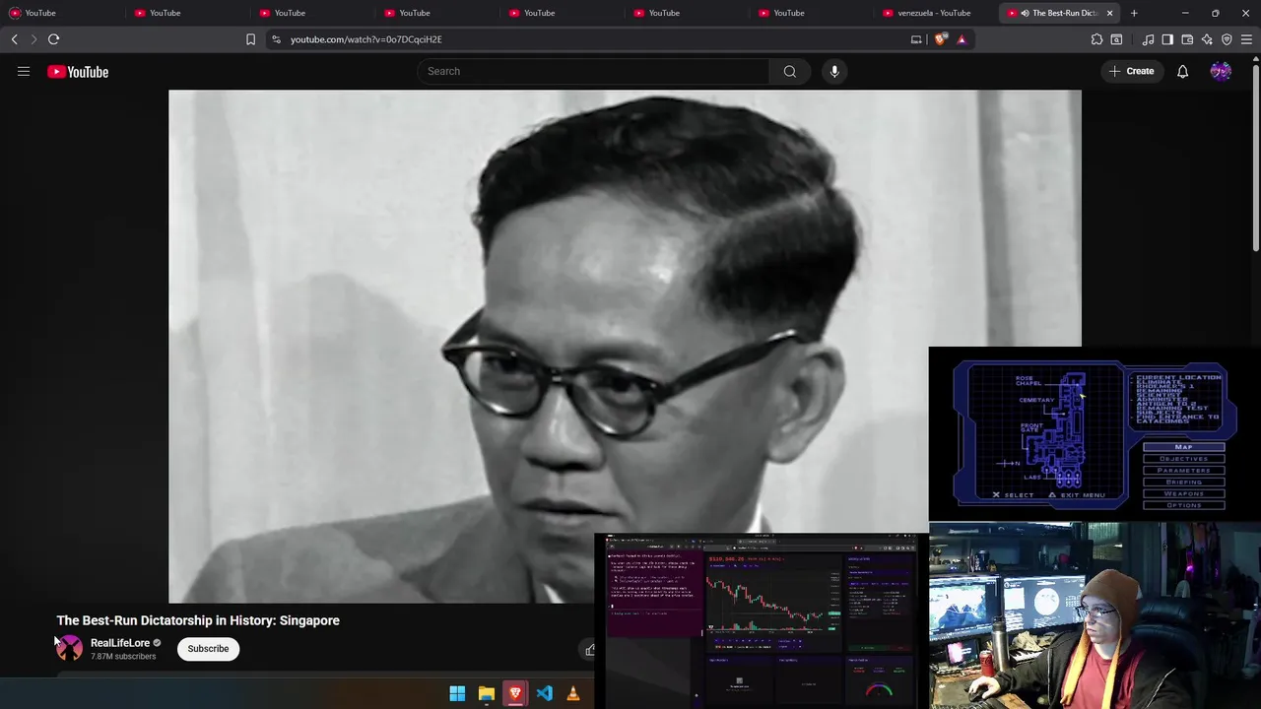
Task: Open the Brave Wallet icon
Action: coord(1187,39)
